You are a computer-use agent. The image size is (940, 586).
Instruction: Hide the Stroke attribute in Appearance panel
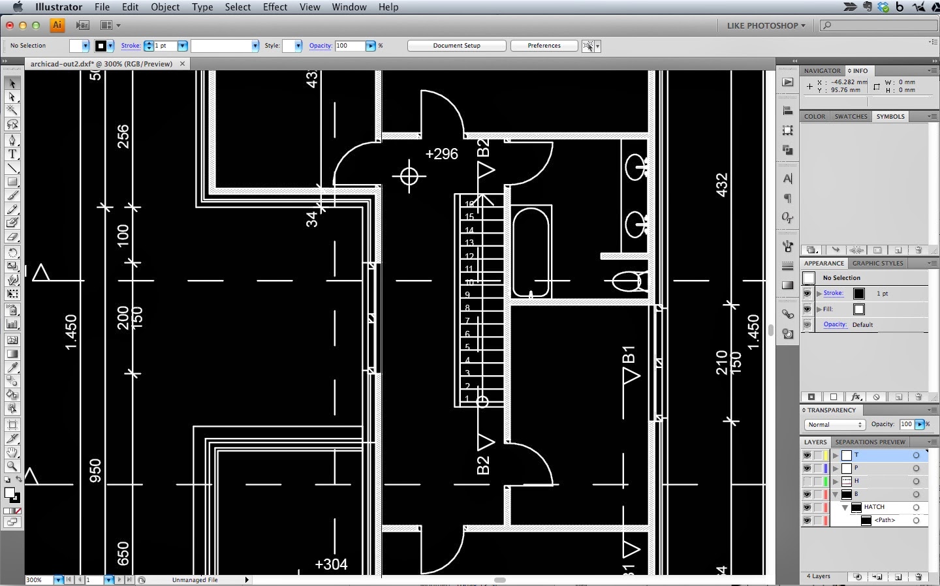click(808, 294)
